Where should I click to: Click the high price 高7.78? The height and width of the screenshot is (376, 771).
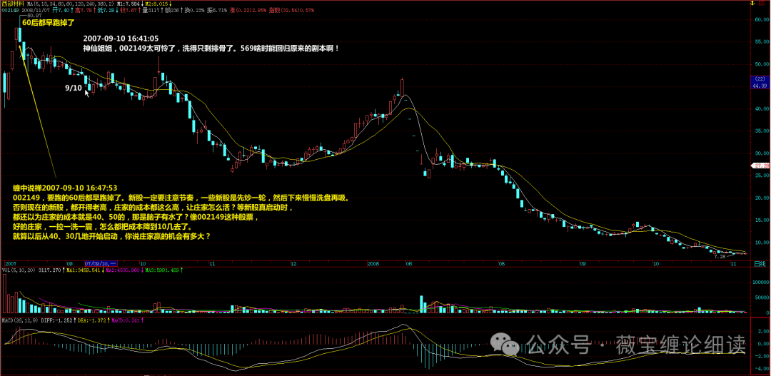point(83,10)
